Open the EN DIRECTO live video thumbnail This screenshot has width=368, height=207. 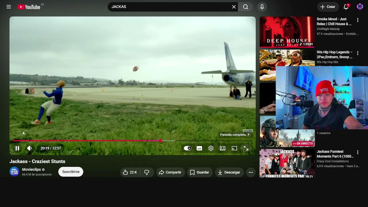[287, 131]
